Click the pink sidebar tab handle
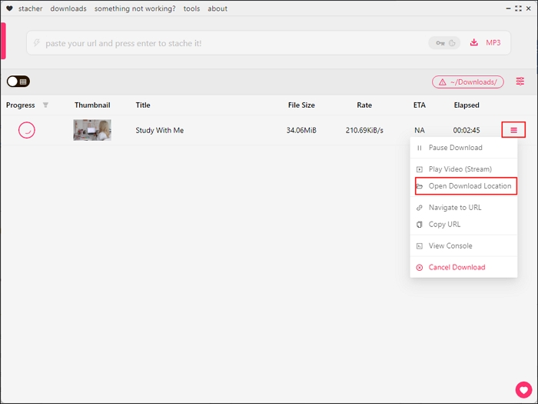Screen dimensions: 538x404 pyautogui.click(x=3, y=41)
